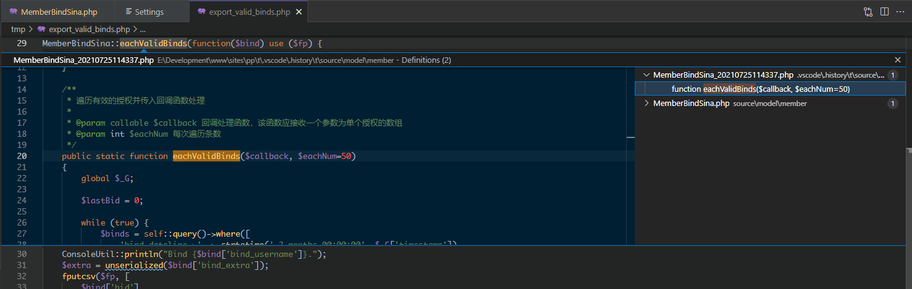This screenshot has width=912, height=289.
Task: Click PHP file icon in breadcrumb
Action: tap(41, 29)
